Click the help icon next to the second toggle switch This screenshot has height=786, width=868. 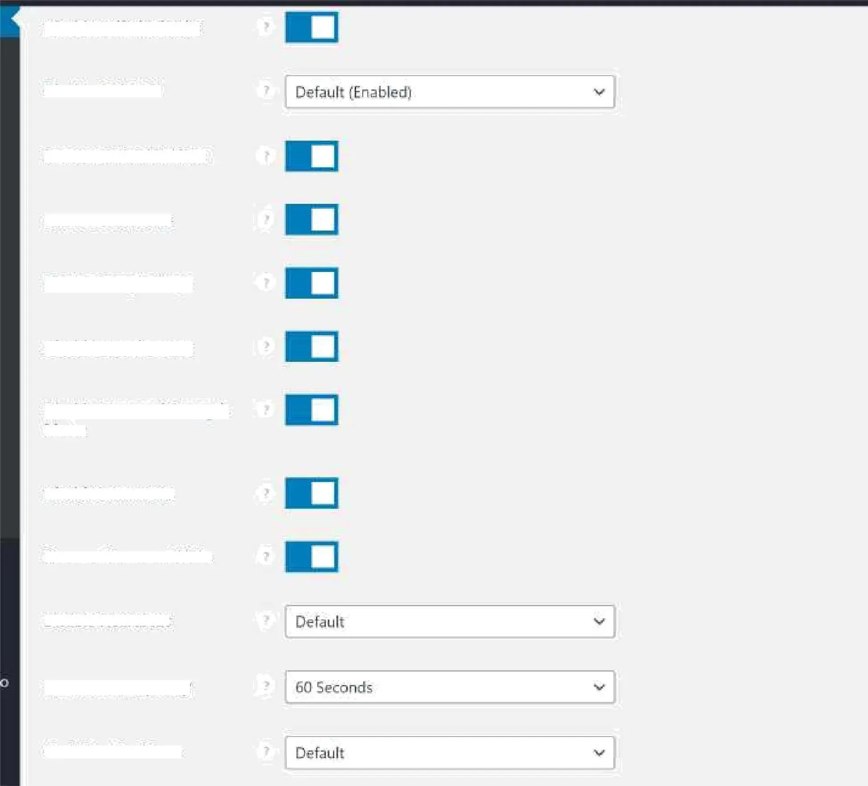(x=266, y=156)
